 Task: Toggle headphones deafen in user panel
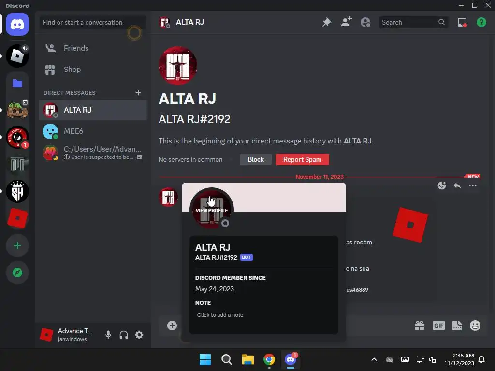123,335
